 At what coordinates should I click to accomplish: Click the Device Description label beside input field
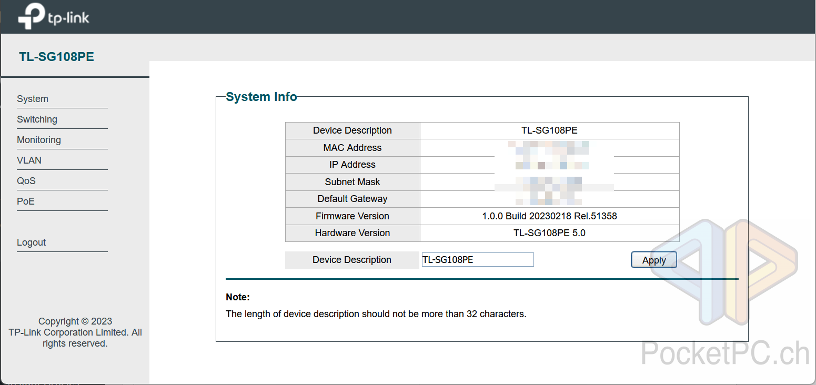[x=352, y=260]
